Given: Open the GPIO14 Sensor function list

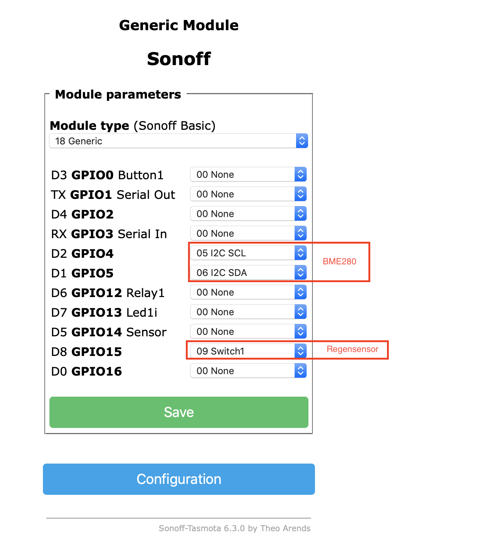Looking at the screenshot, I should click(248, 331).
